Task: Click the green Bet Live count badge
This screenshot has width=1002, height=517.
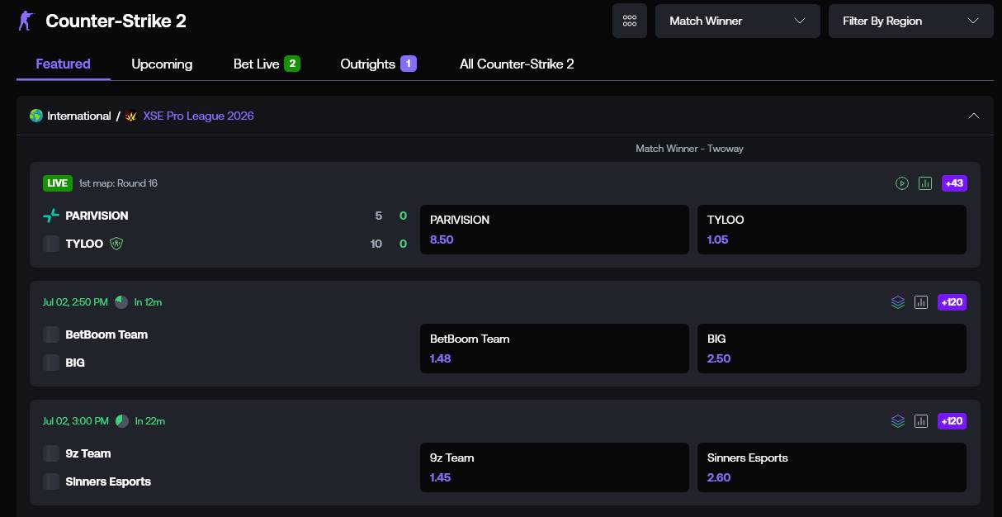Action: 292,64
